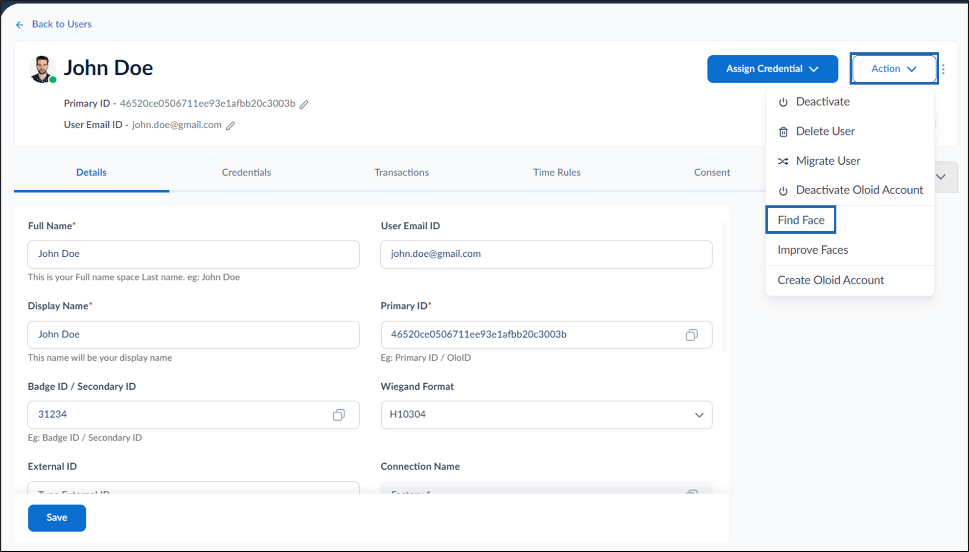Click John Doe's profile avatar

(42, 69)
